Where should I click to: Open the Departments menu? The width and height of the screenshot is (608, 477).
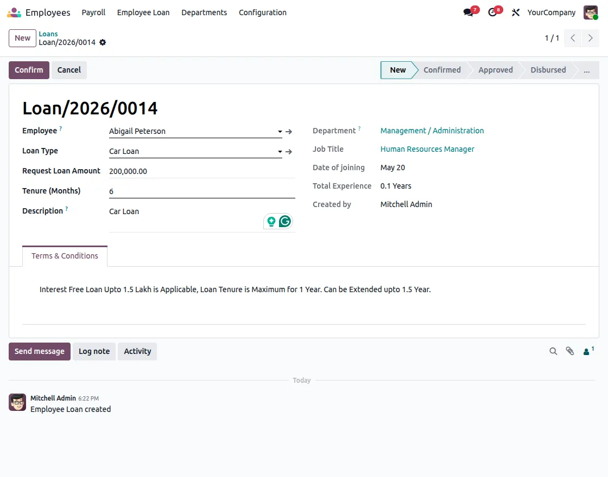point(204,12)
